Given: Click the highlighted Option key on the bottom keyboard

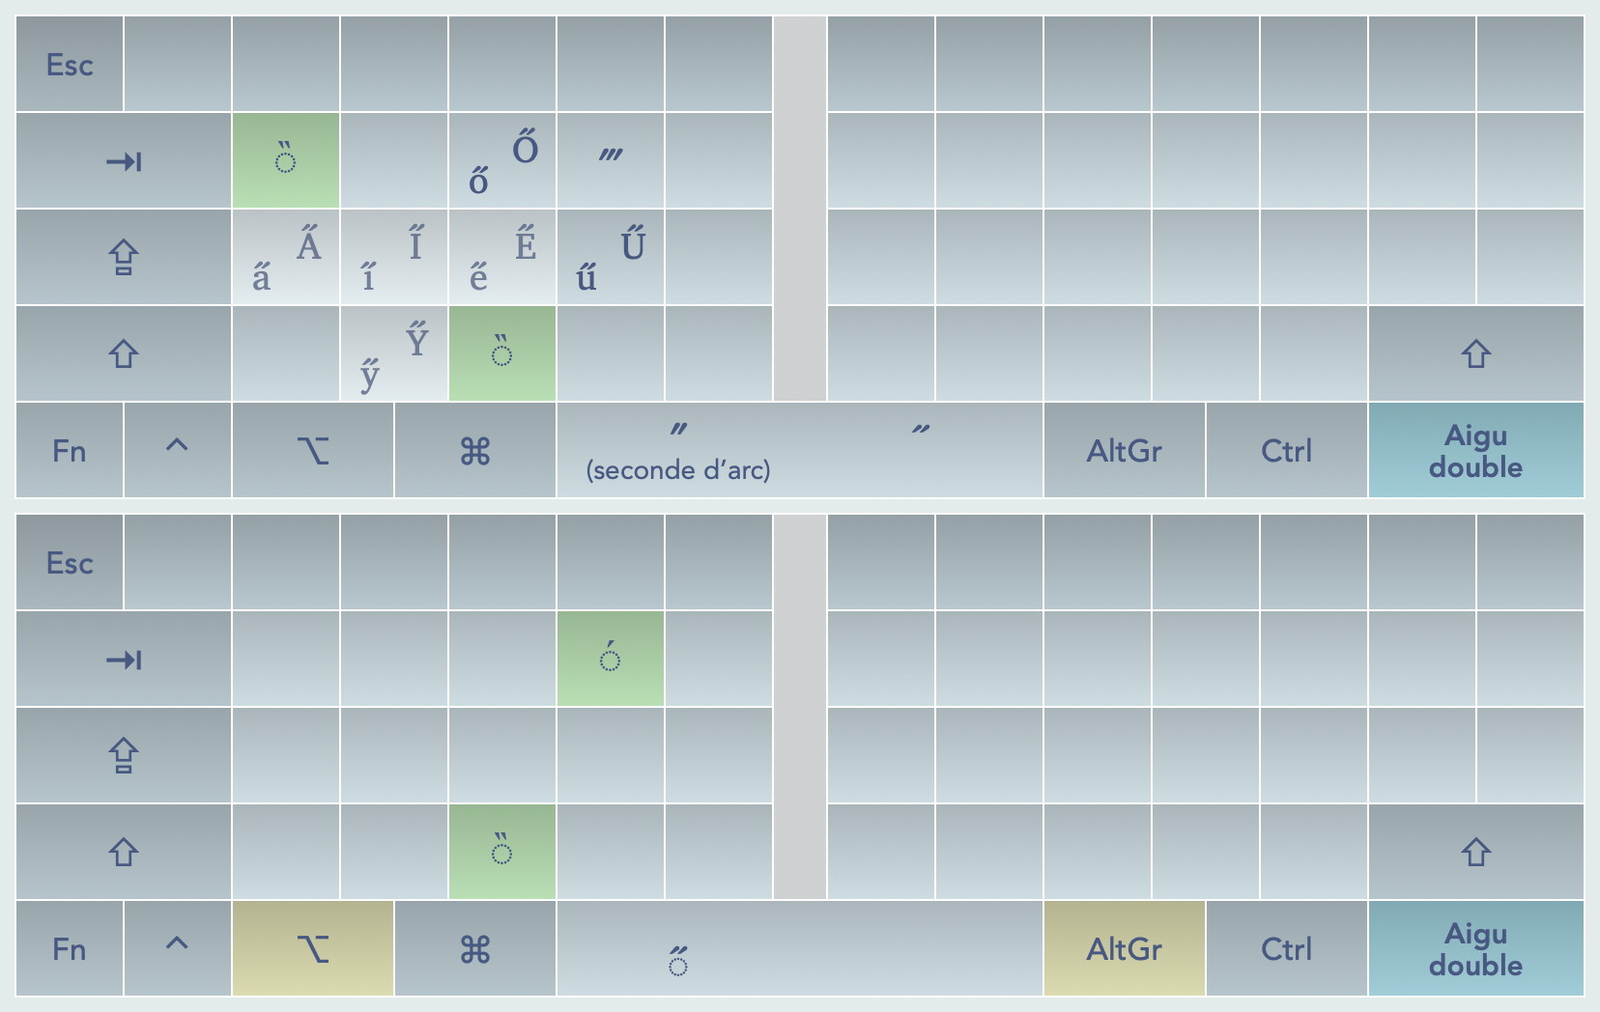Looking at the screenshot, I should [x=312, y=948].
